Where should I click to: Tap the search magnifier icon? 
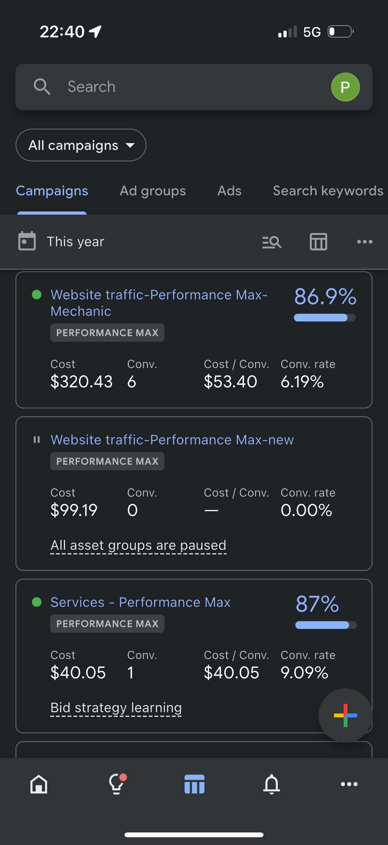(42, 87)
